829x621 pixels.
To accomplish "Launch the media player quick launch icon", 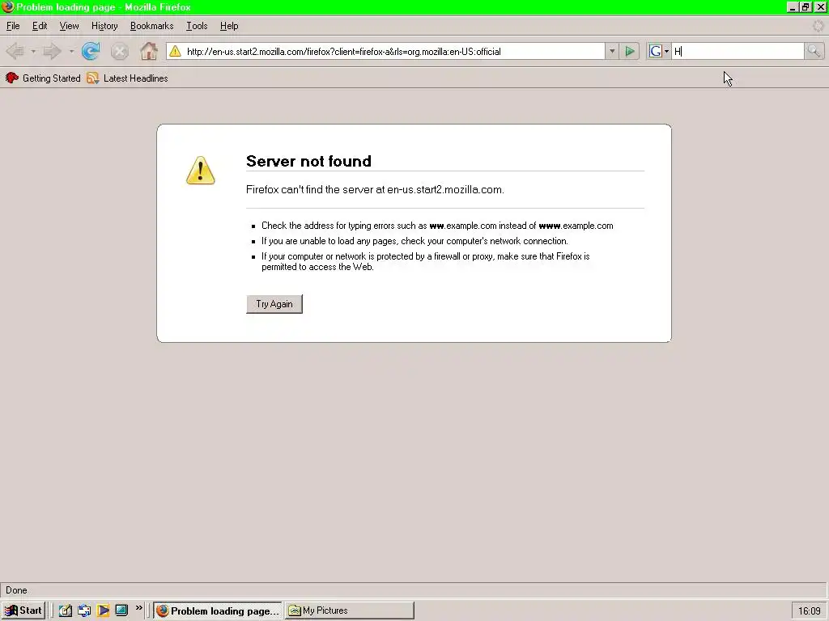I will point(103,610).
